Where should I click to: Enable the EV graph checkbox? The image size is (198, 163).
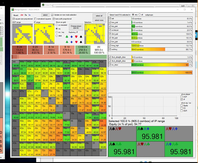[x=182, y=108]
